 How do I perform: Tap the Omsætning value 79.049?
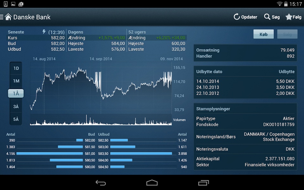287,50
